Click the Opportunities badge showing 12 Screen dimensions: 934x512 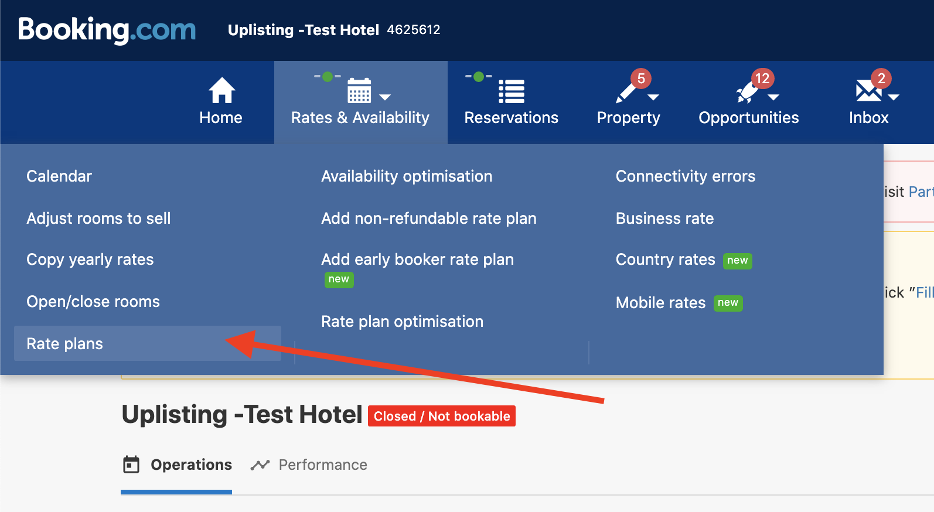(x=762, y=78)
